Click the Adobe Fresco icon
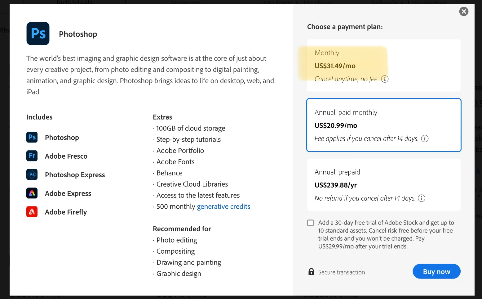 [x=32, y=156]
